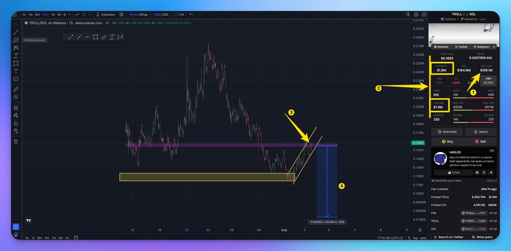Open chart settings gear icon
Screen dimensions: 511x251
416,14
